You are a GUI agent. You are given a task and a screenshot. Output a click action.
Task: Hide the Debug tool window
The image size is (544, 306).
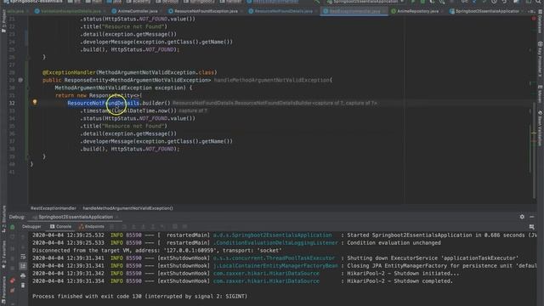point(532,217)
